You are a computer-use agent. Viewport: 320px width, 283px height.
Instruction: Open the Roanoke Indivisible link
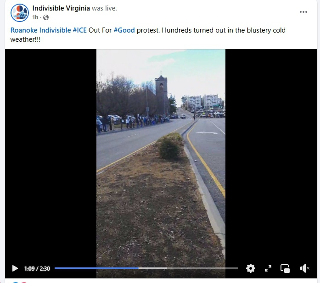pyautogui.click(x=40, y=30)
